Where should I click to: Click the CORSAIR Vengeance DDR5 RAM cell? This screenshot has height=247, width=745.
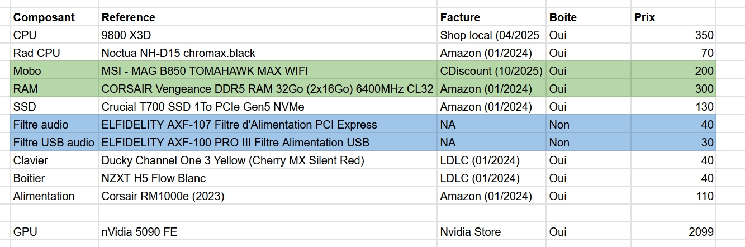tap(267, 89)
